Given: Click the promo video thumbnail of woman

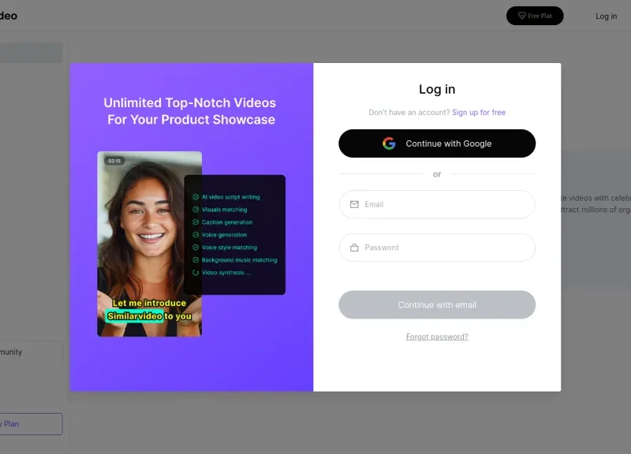Looking at the screenshot, I should point(149,244).
